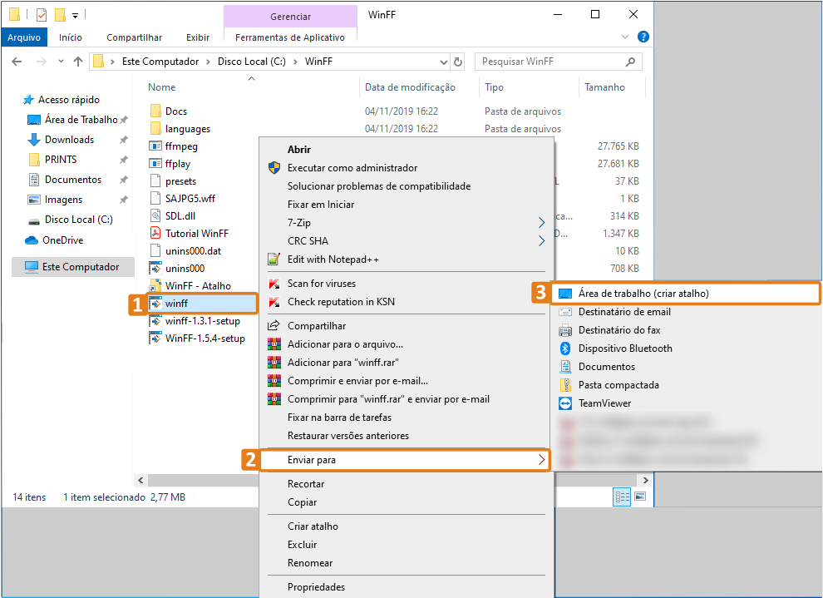
Task: Click the Acesso rápido star icon
Action: (28, 100)
